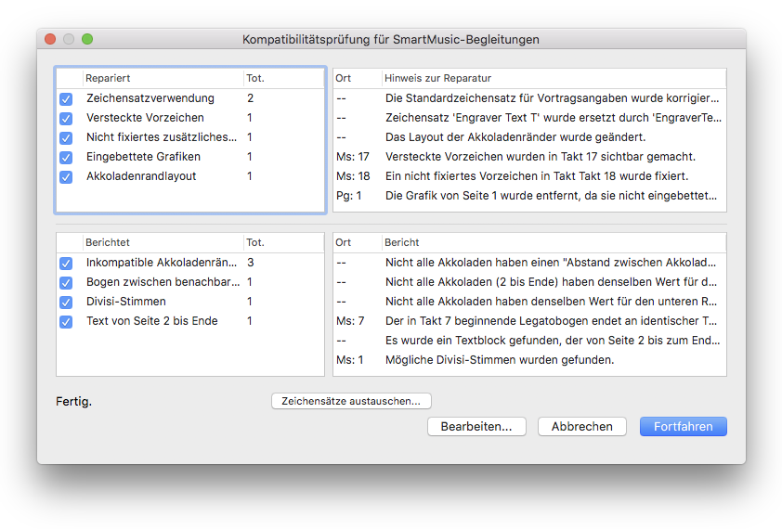
Task: Select the Textblock gefunden report line
Action: click(553, 341)
